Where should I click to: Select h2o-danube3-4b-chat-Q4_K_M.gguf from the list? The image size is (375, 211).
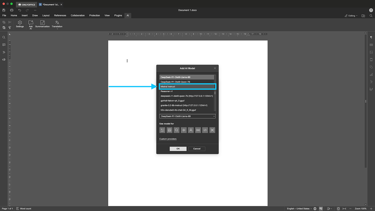coord(187,110)
